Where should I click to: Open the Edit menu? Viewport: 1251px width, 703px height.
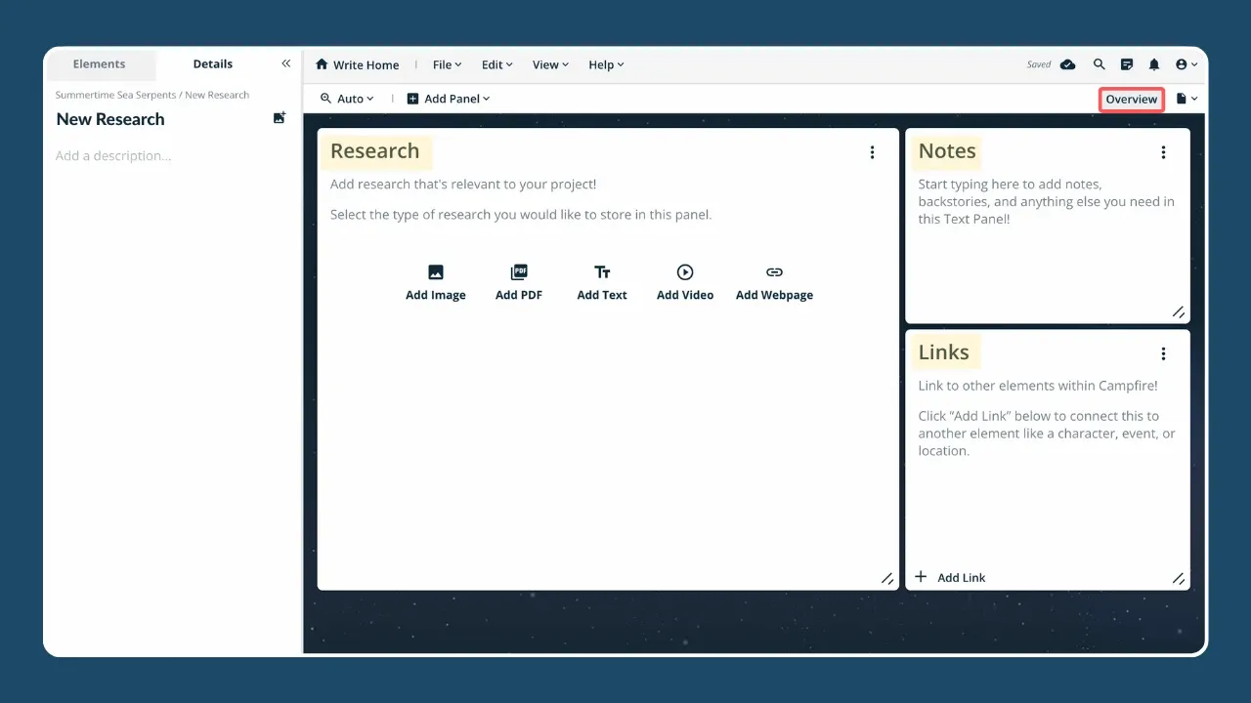coord(496,64)
